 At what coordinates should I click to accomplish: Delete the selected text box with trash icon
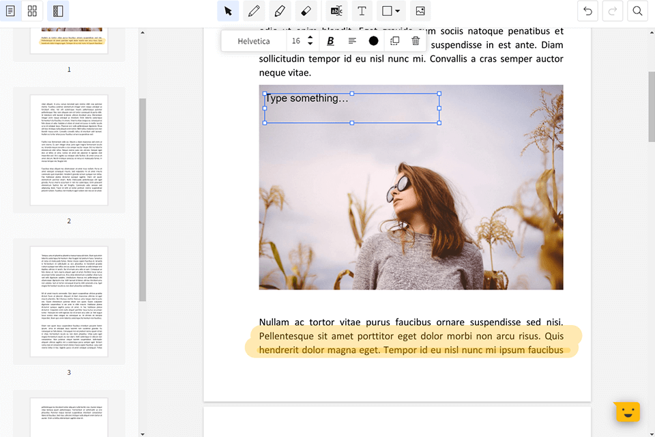pos(416,41)
